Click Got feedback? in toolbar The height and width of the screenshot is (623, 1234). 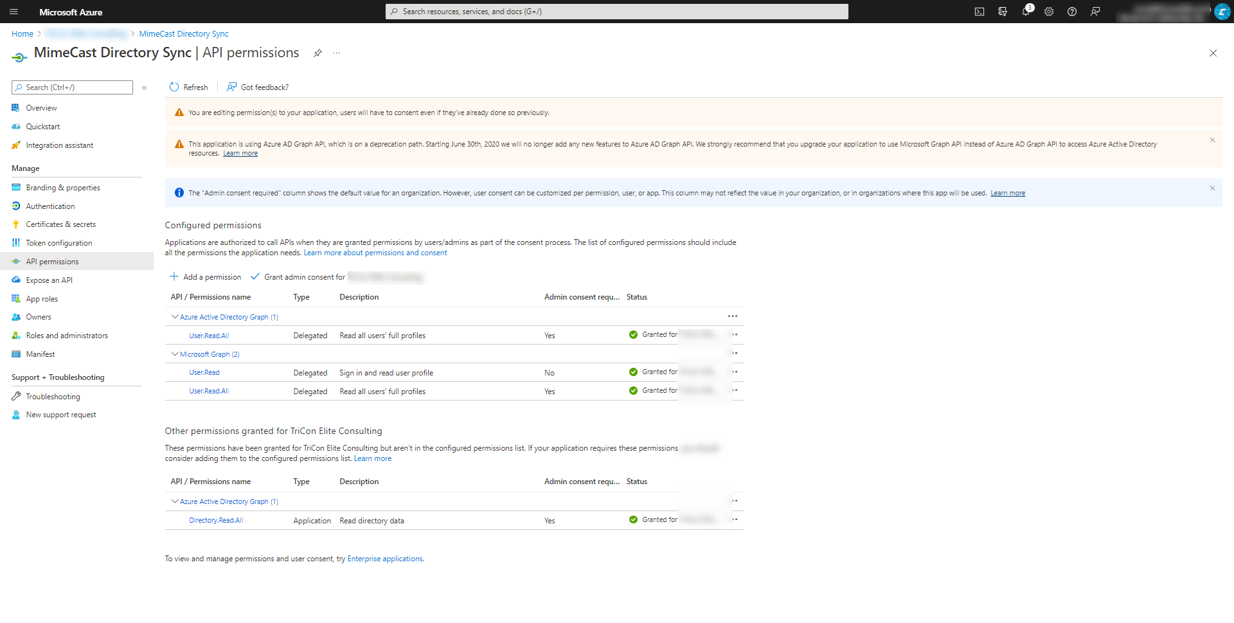[x=258, y=87]
